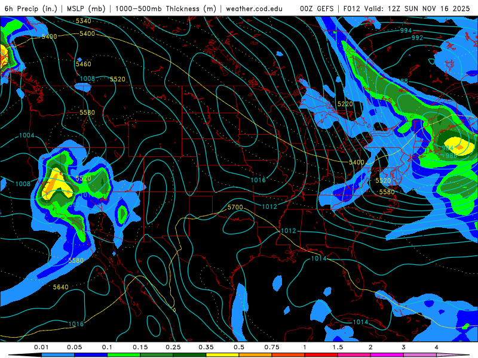
Task: Click the yellow 0.35 legend swatch
Action: (x=222, y=355)
